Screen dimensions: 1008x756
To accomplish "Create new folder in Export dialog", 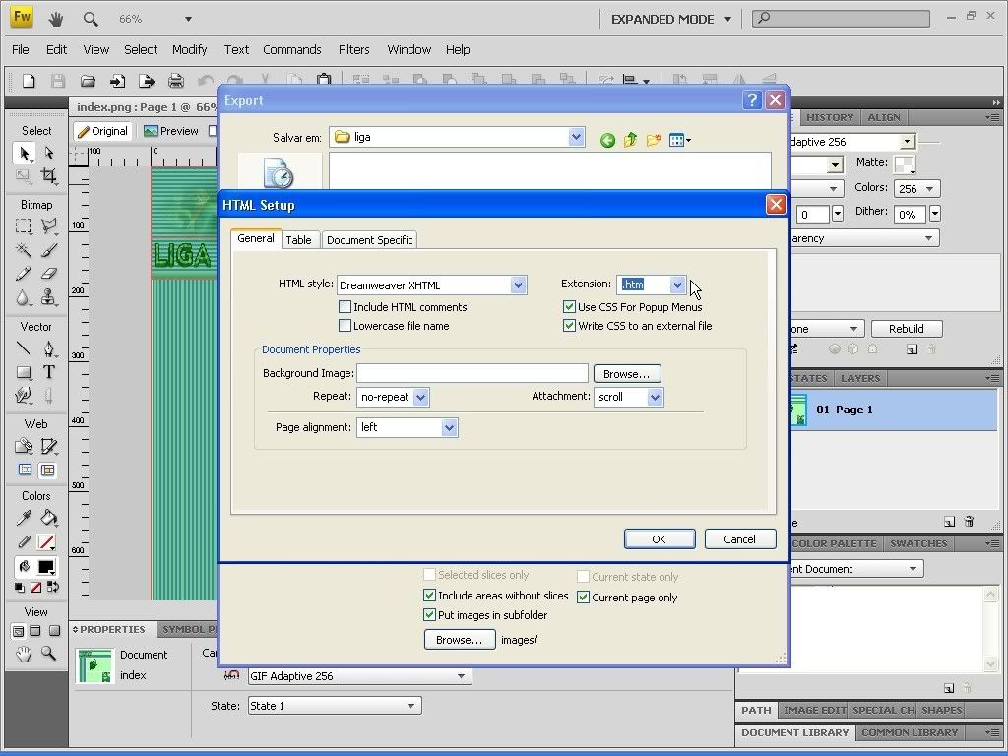I will (x=654, y=140).
